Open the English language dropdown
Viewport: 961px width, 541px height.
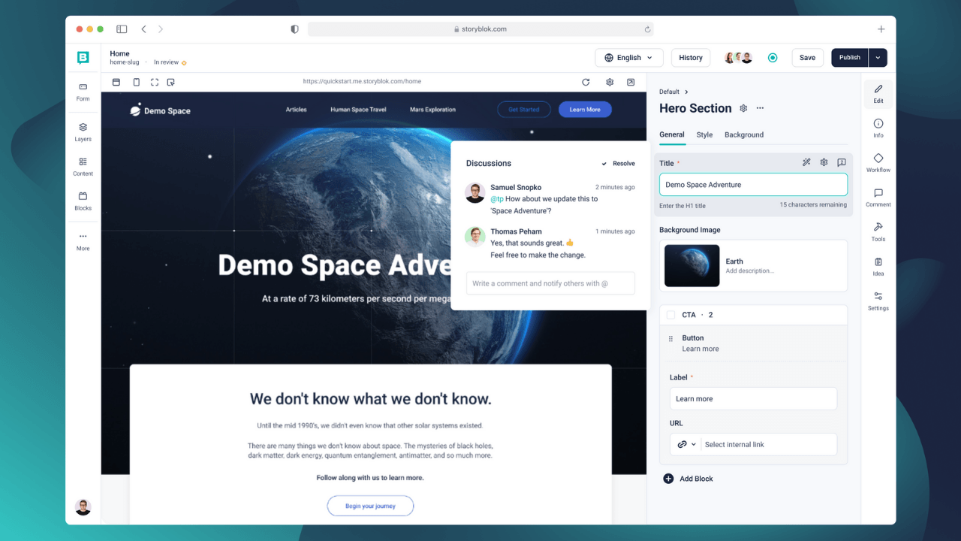click(629, 58)
